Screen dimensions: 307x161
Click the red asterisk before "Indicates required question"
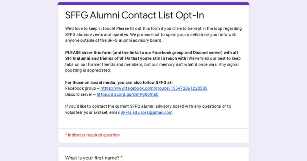pos(66,135)
